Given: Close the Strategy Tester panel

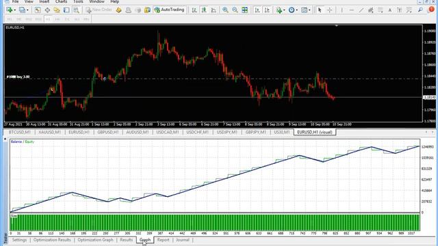Looking at the screenshot, I should 5,139.
